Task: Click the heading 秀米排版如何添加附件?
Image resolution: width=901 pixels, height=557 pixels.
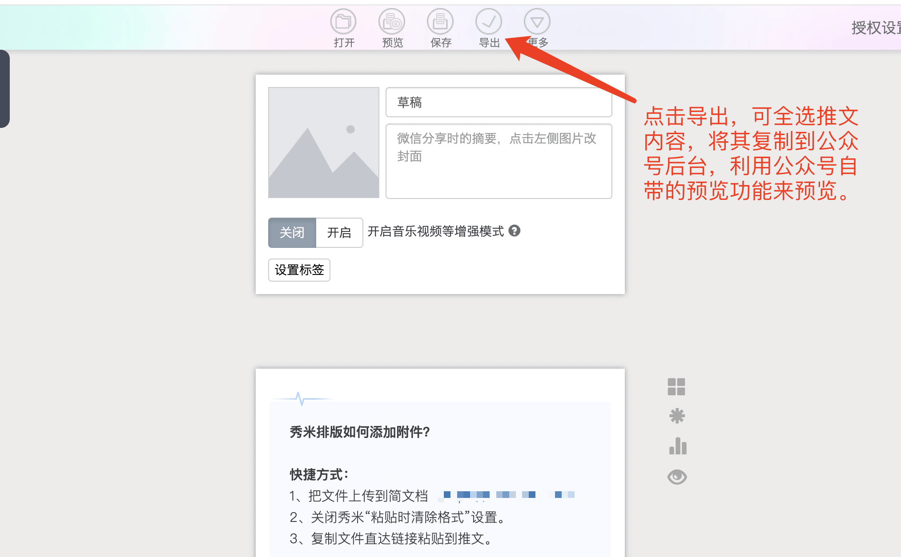Action: coord(360,432)
